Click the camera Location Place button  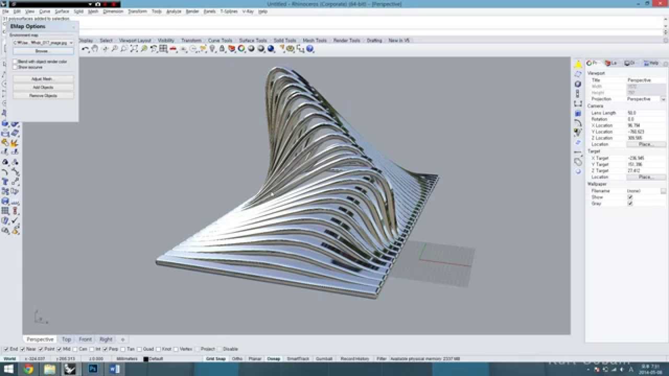pos(646,144)
